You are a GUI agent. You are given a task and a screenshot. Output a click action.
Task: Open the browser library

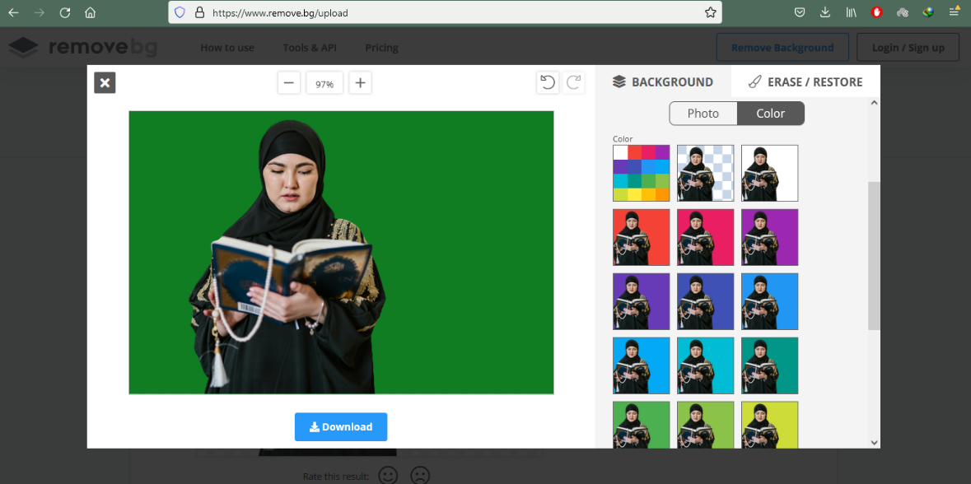[851, 12]
